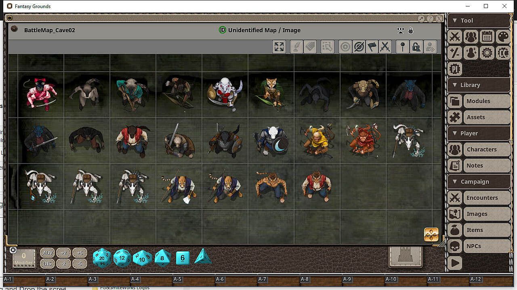Collapse the Tool section header

pyautogui.click(x=479, y=21)
